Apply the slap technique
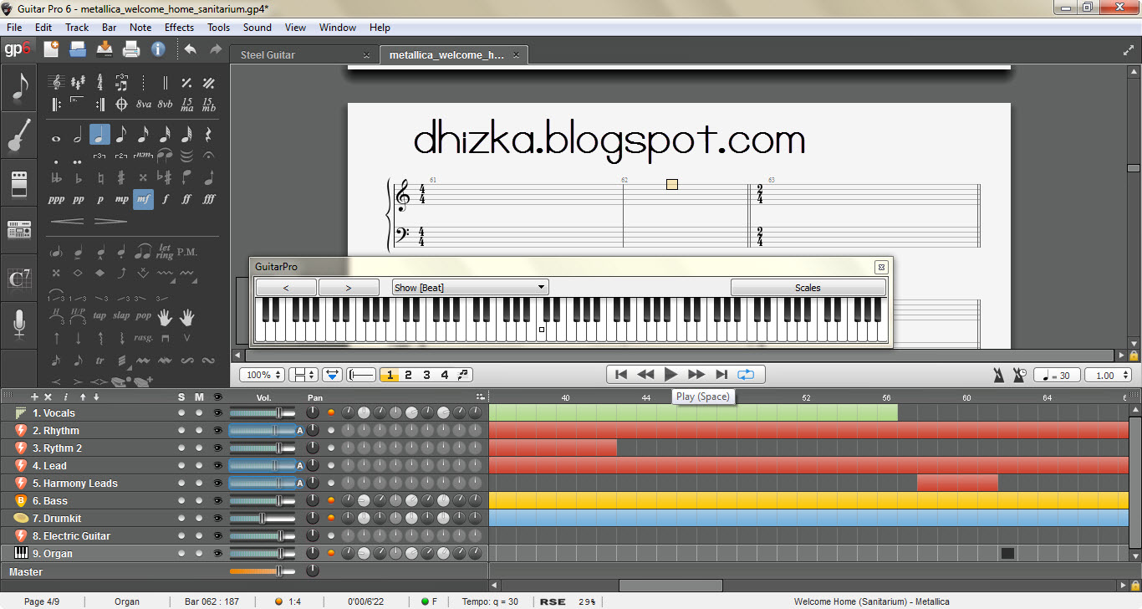Viewport: 1142px width, 609px height. (121, 315)
